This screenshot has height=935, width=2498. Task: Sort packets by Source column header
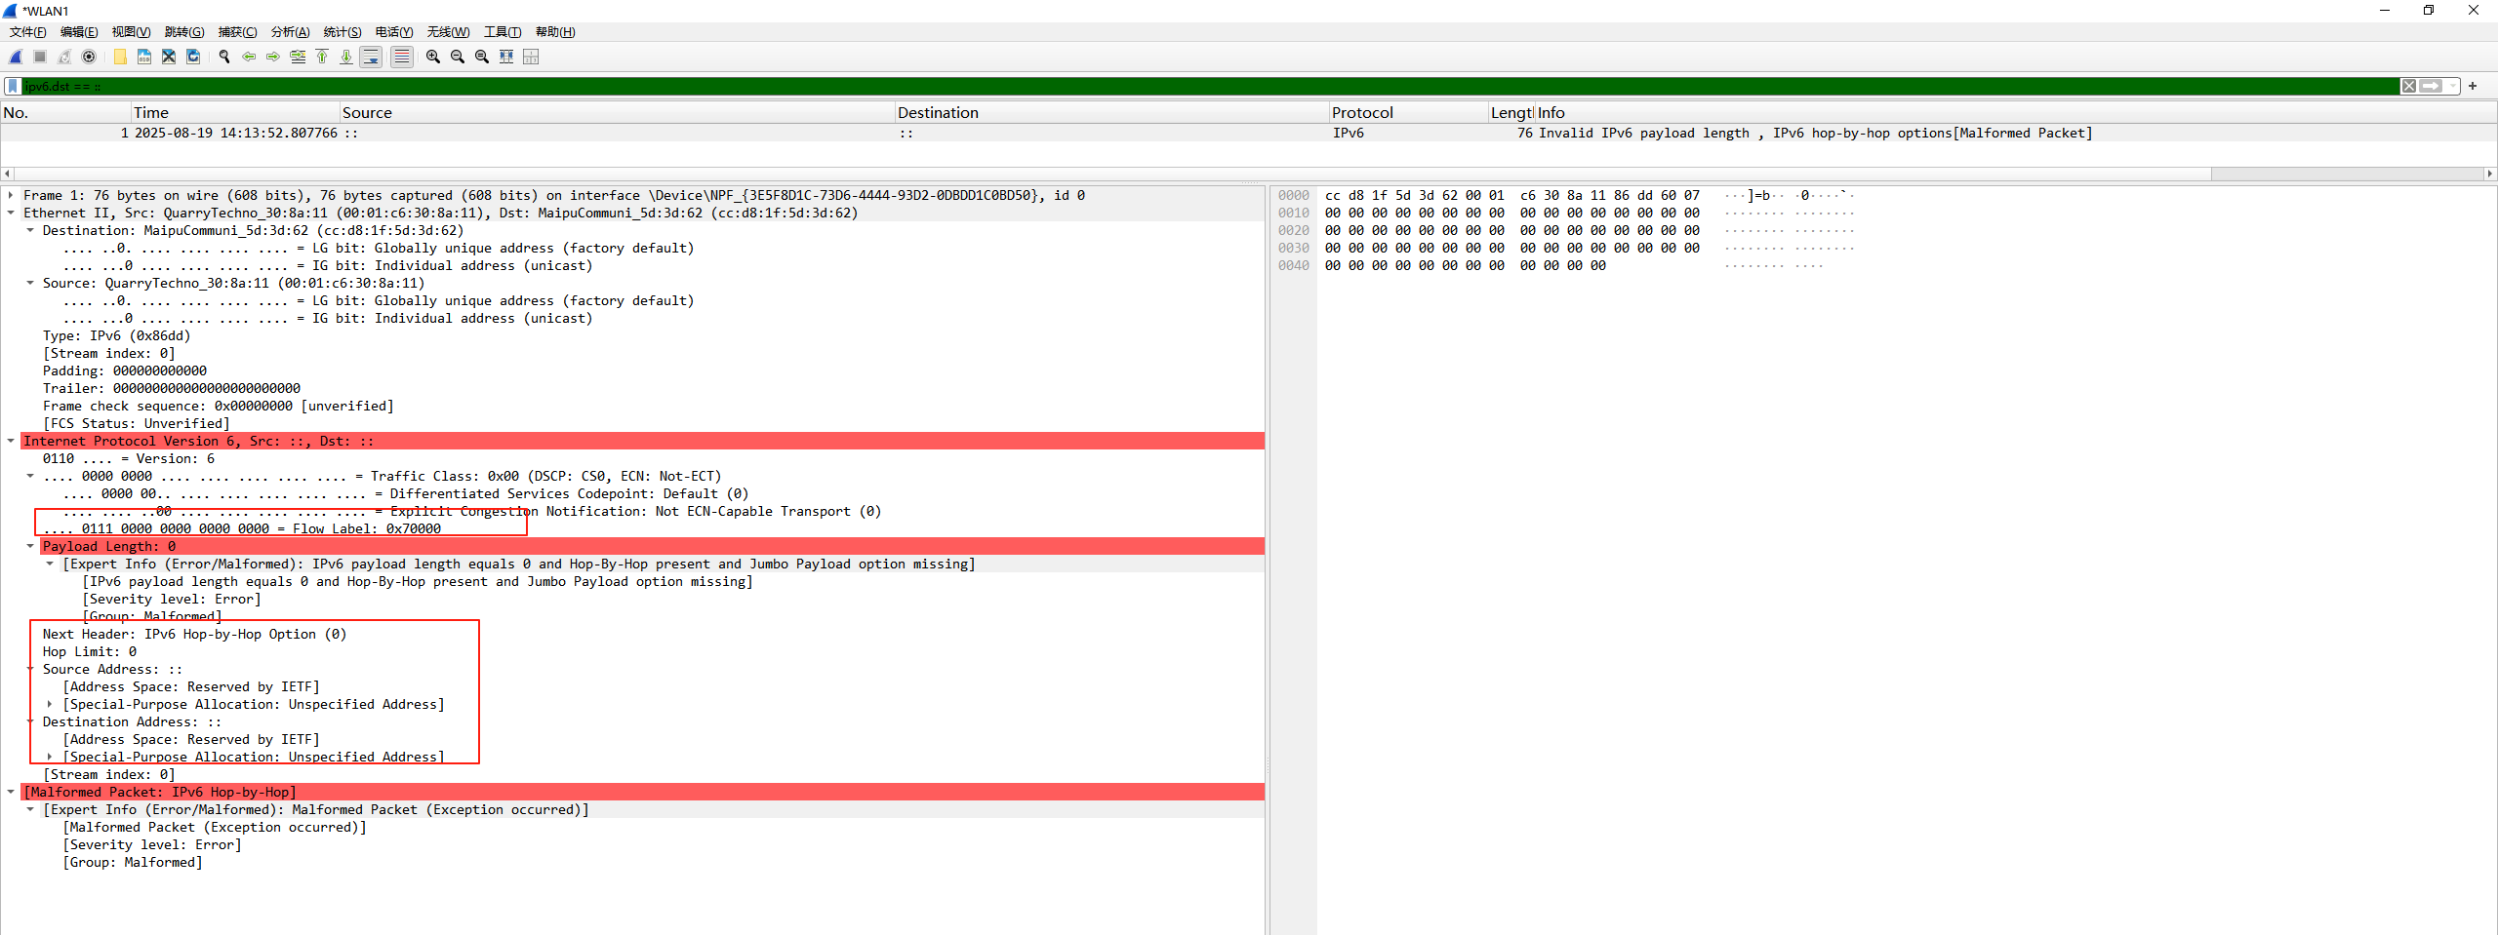point(617,113)
